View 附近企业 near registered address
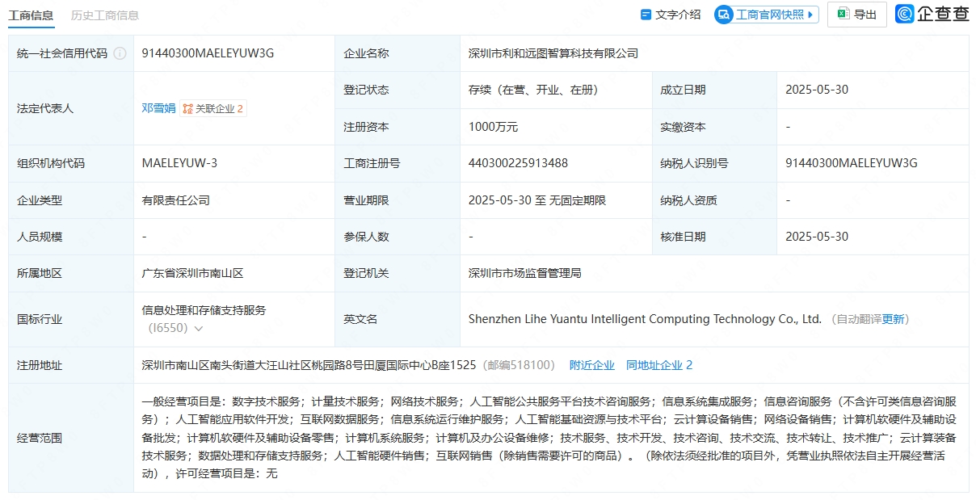Screen dimensions: 976x500 (x=591, y=365)
